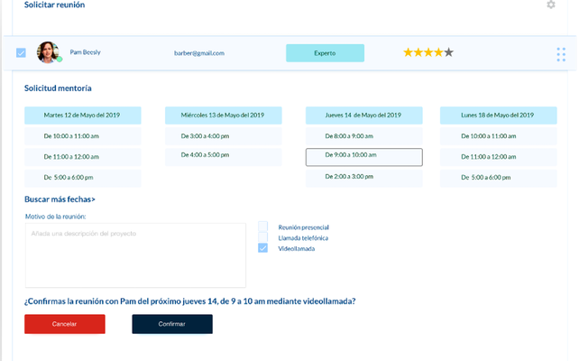The width and height of the screenshot is (579, 361).
Task: Enable the Reunión presencial checkbox
Action: tap(263, 227)
